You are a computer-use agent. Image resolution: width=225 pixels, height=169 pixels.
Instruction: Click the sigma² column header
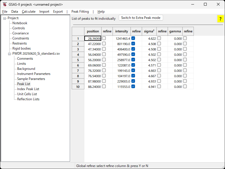click(149, 31)
